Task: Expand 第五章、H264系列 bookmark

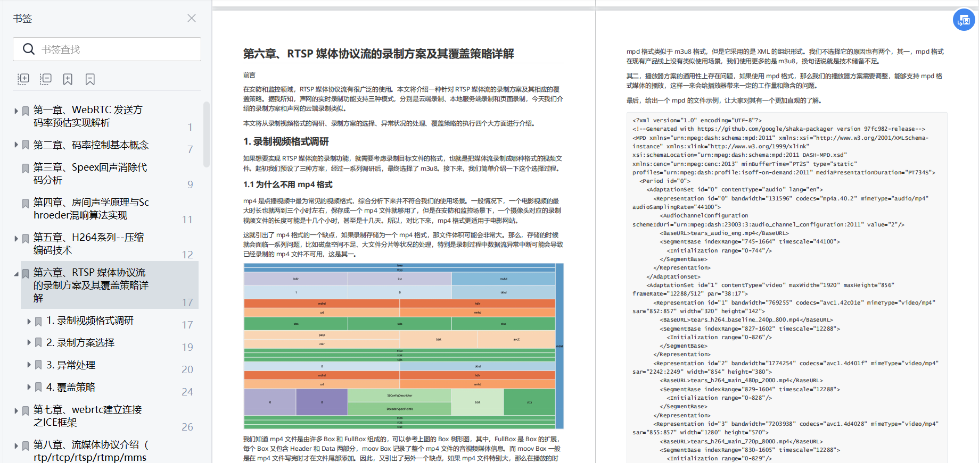Action: (x=16, y=238)
